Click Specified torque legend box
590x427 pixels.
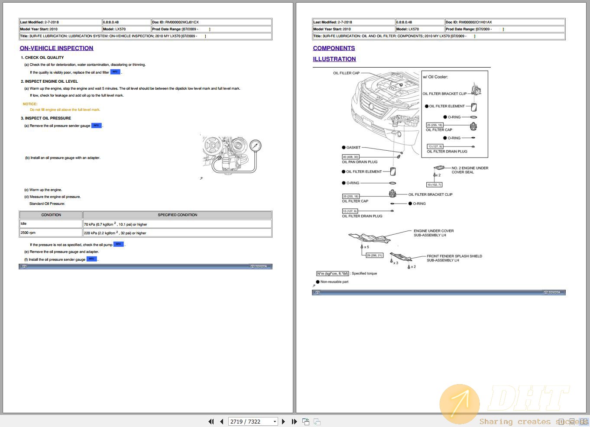click(x=333, y=274)
